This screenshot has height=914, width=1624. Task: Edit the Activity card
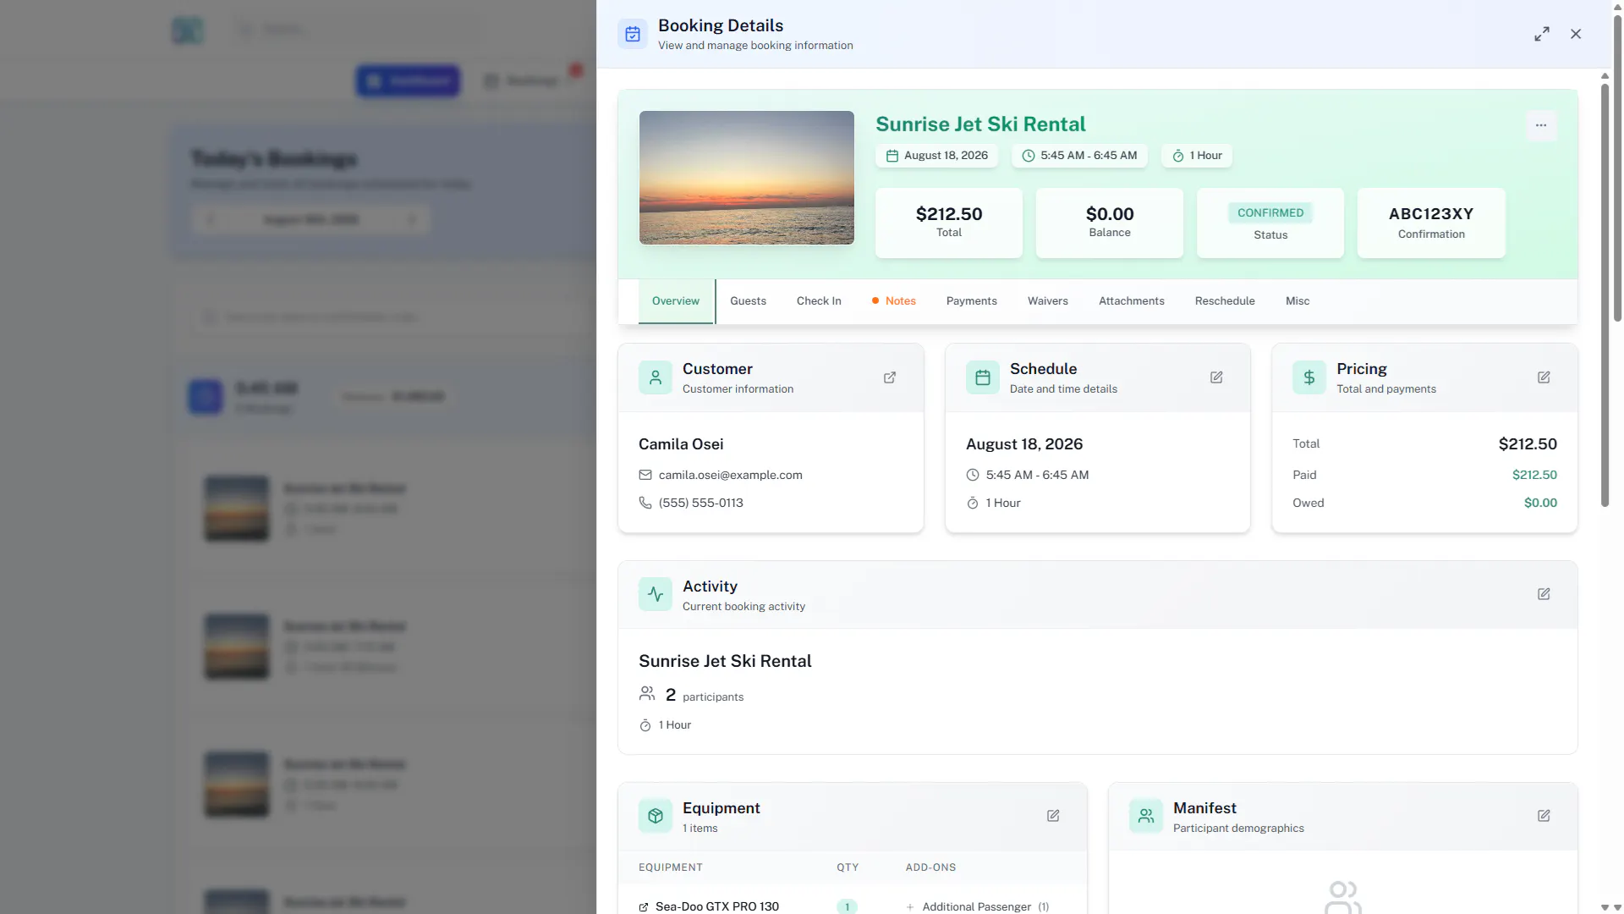(x=1544, y=594)
